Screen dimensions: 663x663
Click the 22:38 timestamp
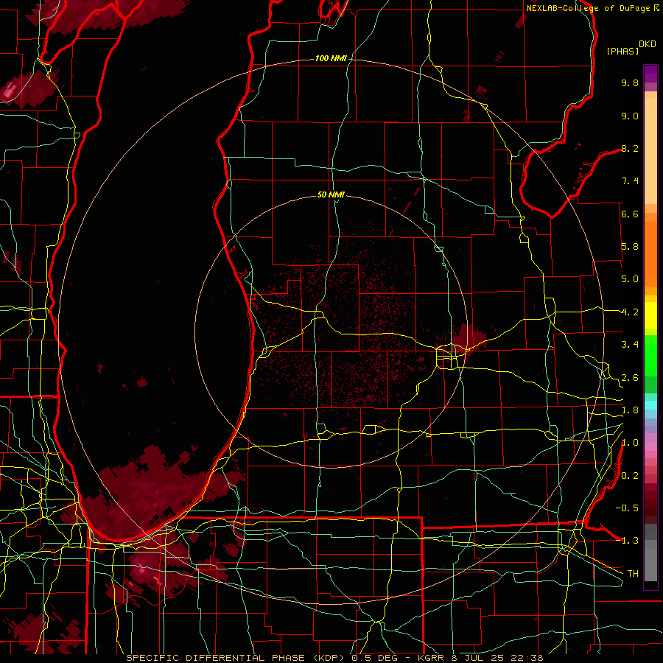coord(528,658)
